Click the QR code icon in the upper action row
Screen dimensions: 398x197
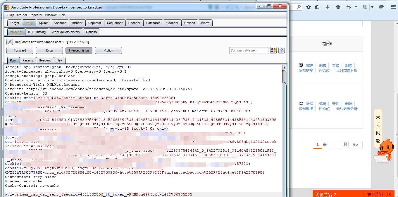click(x=301, y=66)
